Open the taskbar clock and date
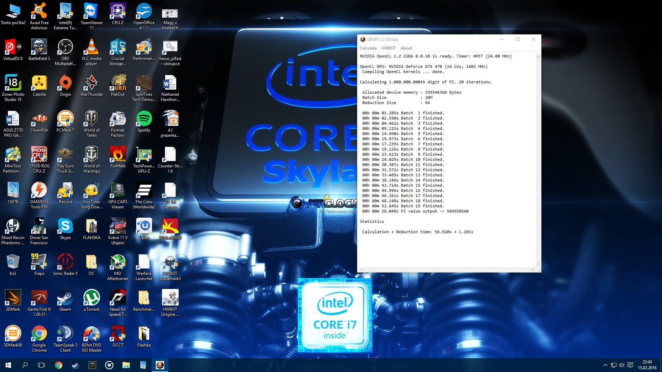The width and height of the screenshot is (662, 372). pos(647,365)
